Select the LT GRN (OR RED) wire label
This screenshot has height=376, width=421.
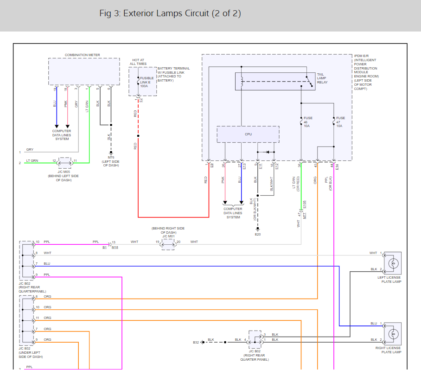click(296, 184)
